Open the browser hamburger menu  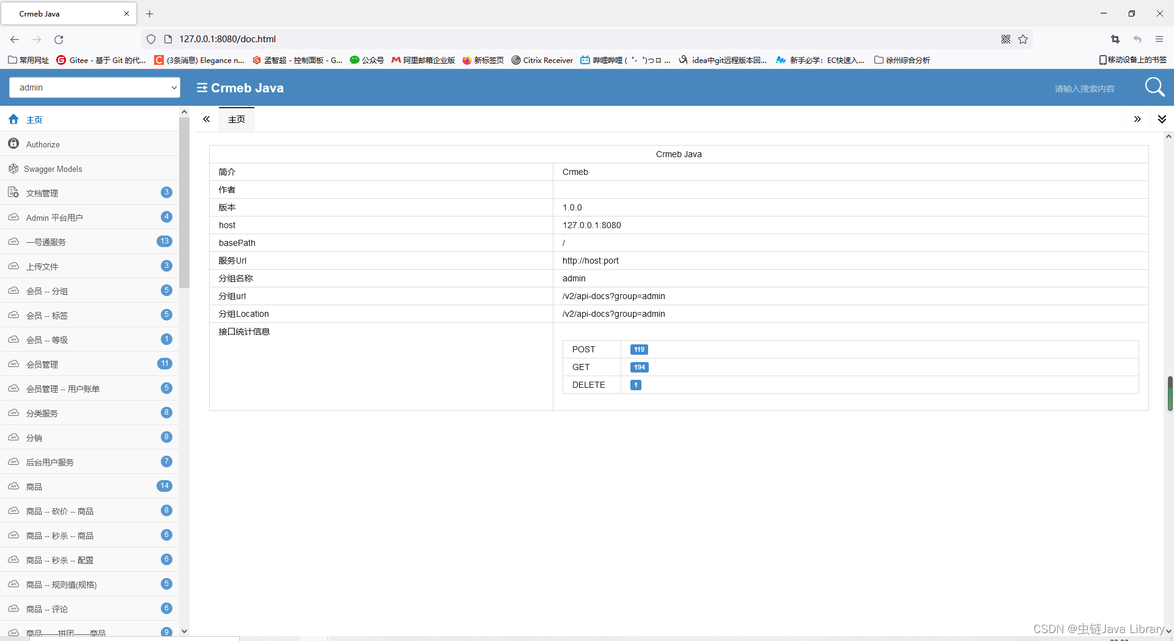(1159, 39)
